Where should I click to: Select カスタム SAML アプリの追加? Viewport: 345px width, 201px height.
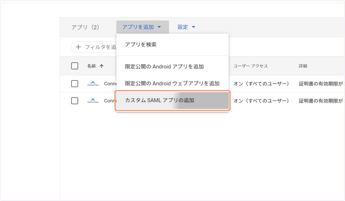pyautogui.click(x=172, y=100)
